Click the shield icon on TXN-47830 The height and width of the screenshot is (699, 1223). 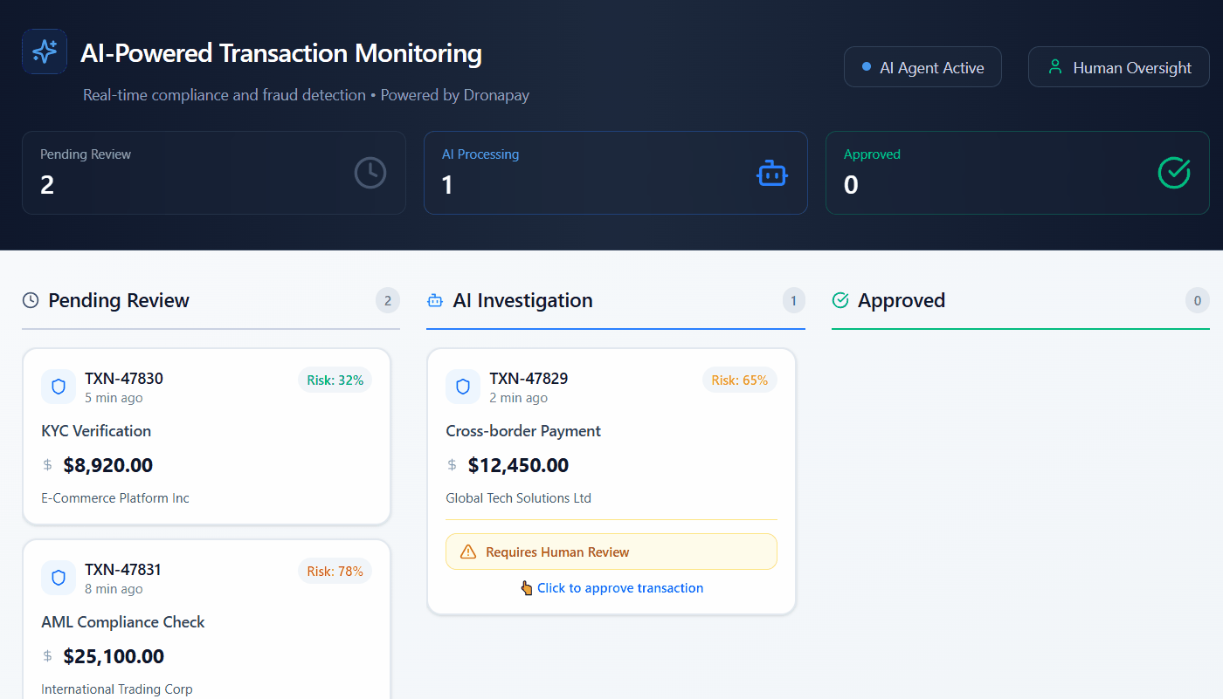coord(59,387)
